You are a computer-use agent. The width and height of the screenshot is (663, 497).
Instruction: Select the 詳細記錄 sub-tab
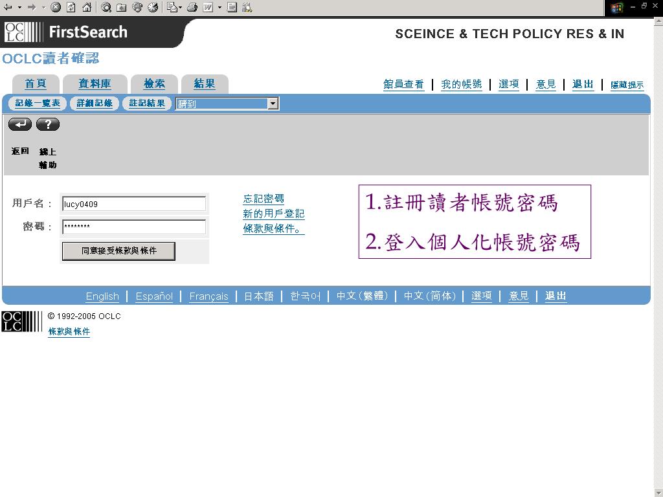tap(95, 103)
